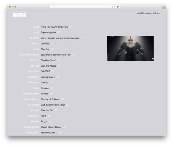Click artist name Ex Wiish
173x146 pixels.
pos(34,60)
